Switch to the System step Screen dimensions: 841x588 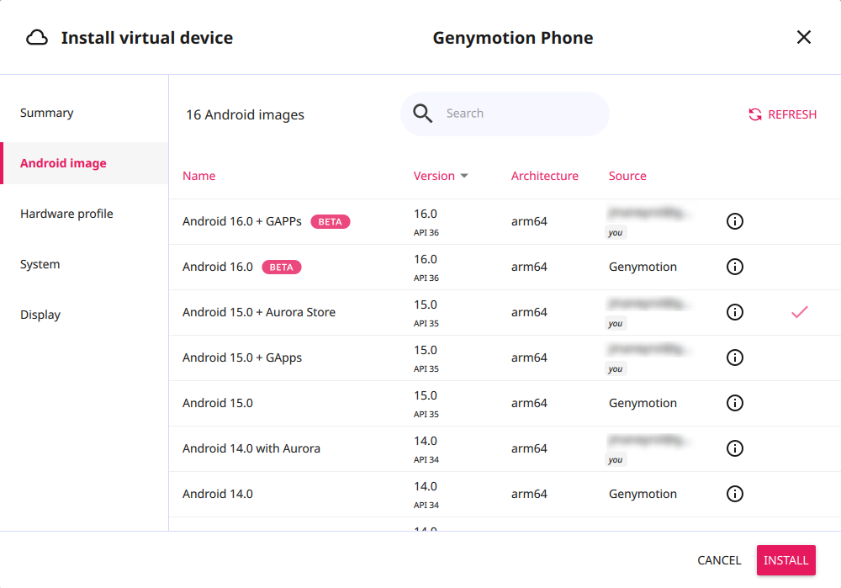point(84,264)
